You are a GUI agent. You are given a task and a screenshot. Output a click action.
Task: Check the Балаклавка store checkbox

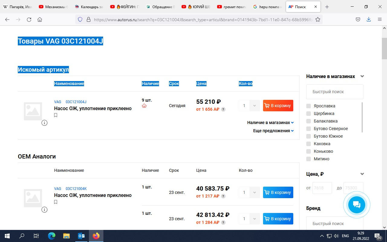308,121
